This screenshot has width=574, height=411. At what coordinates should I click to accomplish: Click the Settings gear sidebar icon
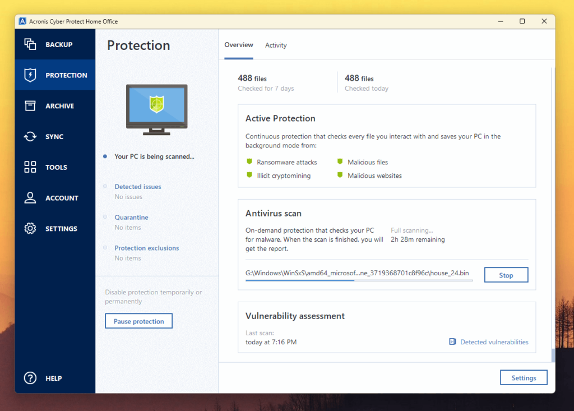pos(30,229)
